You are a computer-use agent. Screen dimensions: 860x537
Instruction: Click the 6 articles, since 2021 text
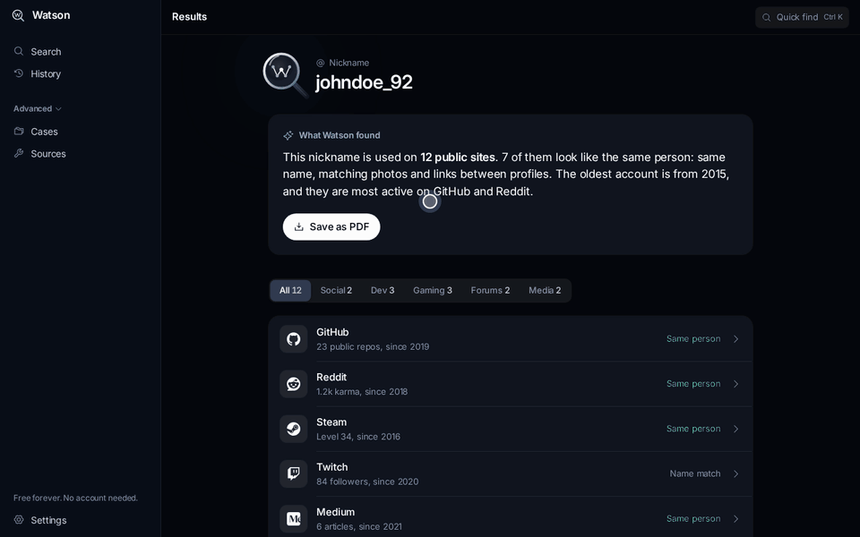click(x=359, y=526)
